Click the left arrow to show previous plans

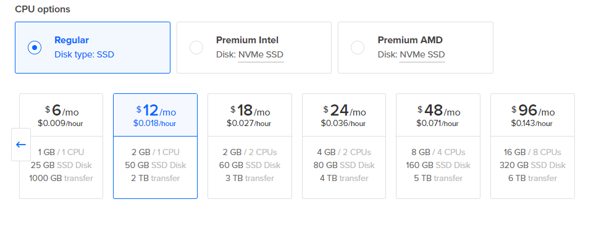coord(21,145)
